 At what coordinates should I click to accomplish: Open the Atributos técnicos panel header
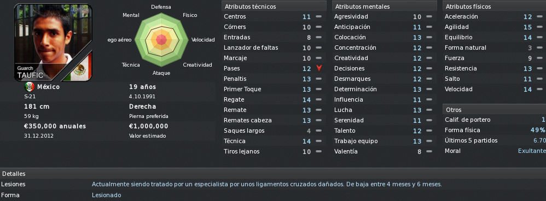point(274,7)
